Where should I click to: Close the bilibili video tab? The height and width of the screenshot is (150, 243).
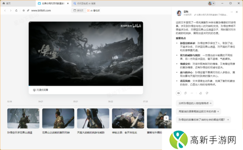(x=68, y=3)
